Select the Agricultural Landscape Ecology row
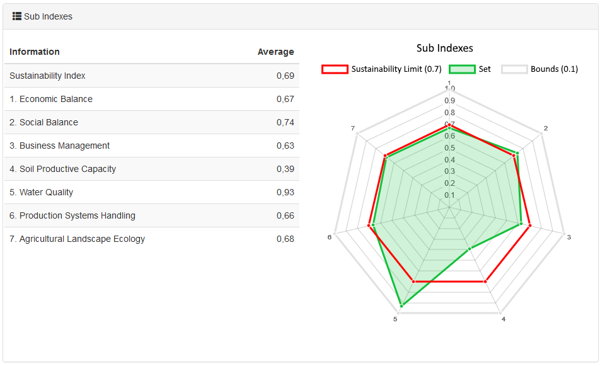Viewport: 600px width, 366px height. [151, 239]
